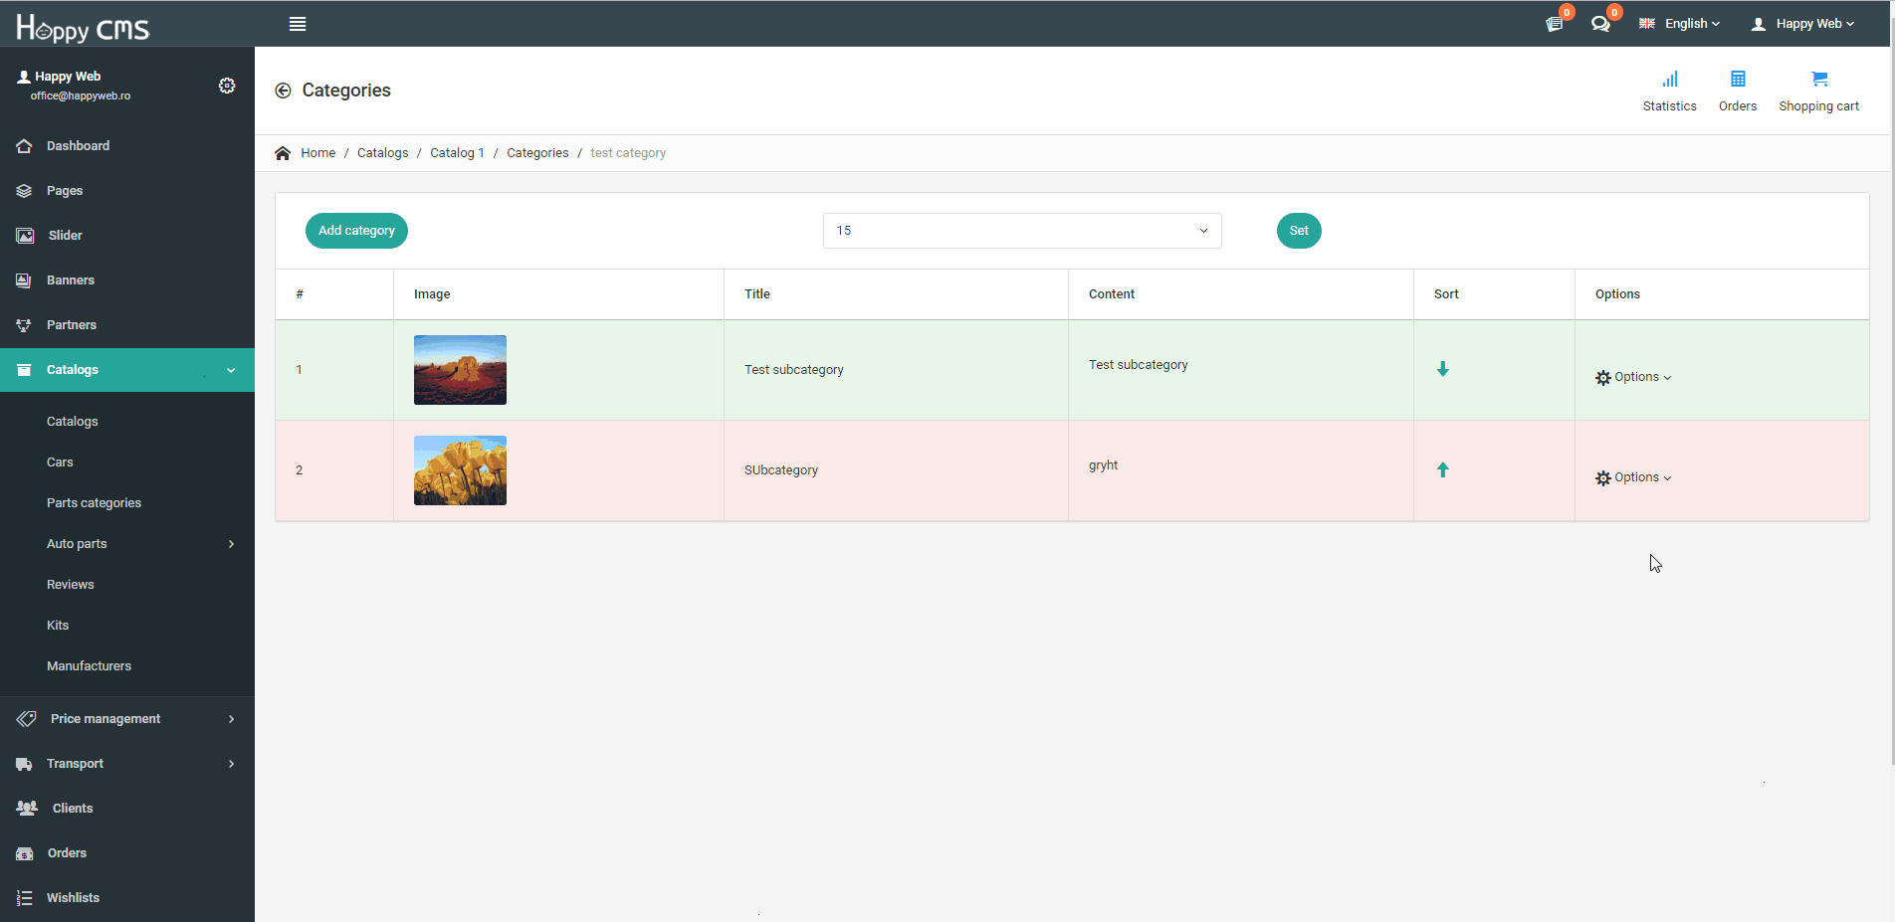The image size is (1895, 922).
Task: Open Options dropdown for Test subcategory row
Action: (x=1633, y=377)
